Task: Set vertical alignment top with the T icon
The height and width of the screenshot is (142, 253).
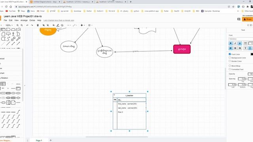Action: (x=245, y=48)
